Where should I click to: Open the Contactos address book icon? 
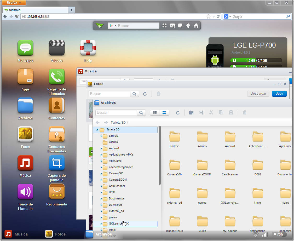57,105
